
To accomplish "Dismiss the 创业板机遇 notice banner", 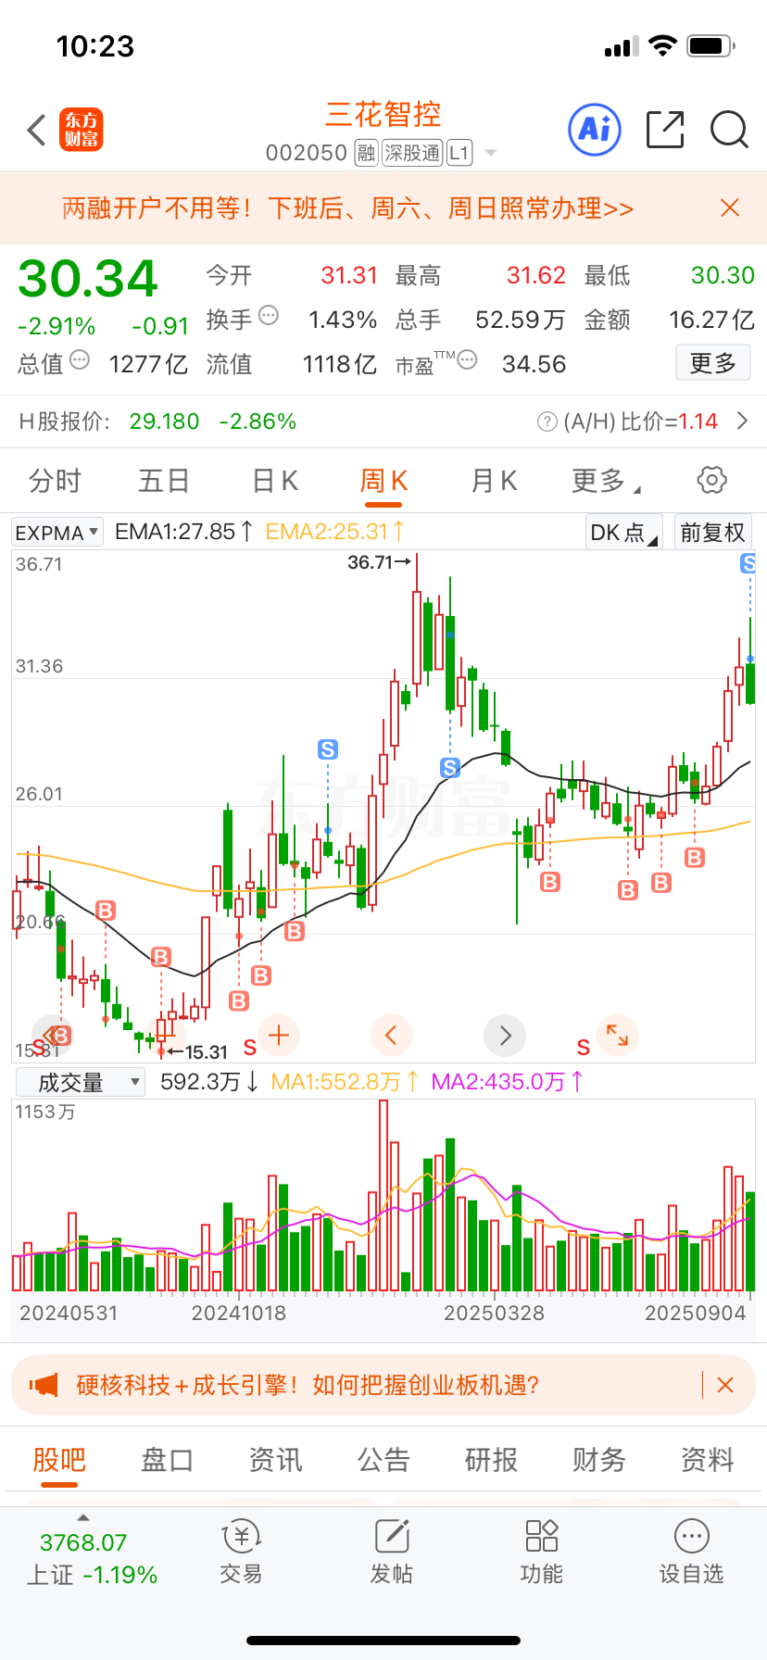I will [725, 1385].
